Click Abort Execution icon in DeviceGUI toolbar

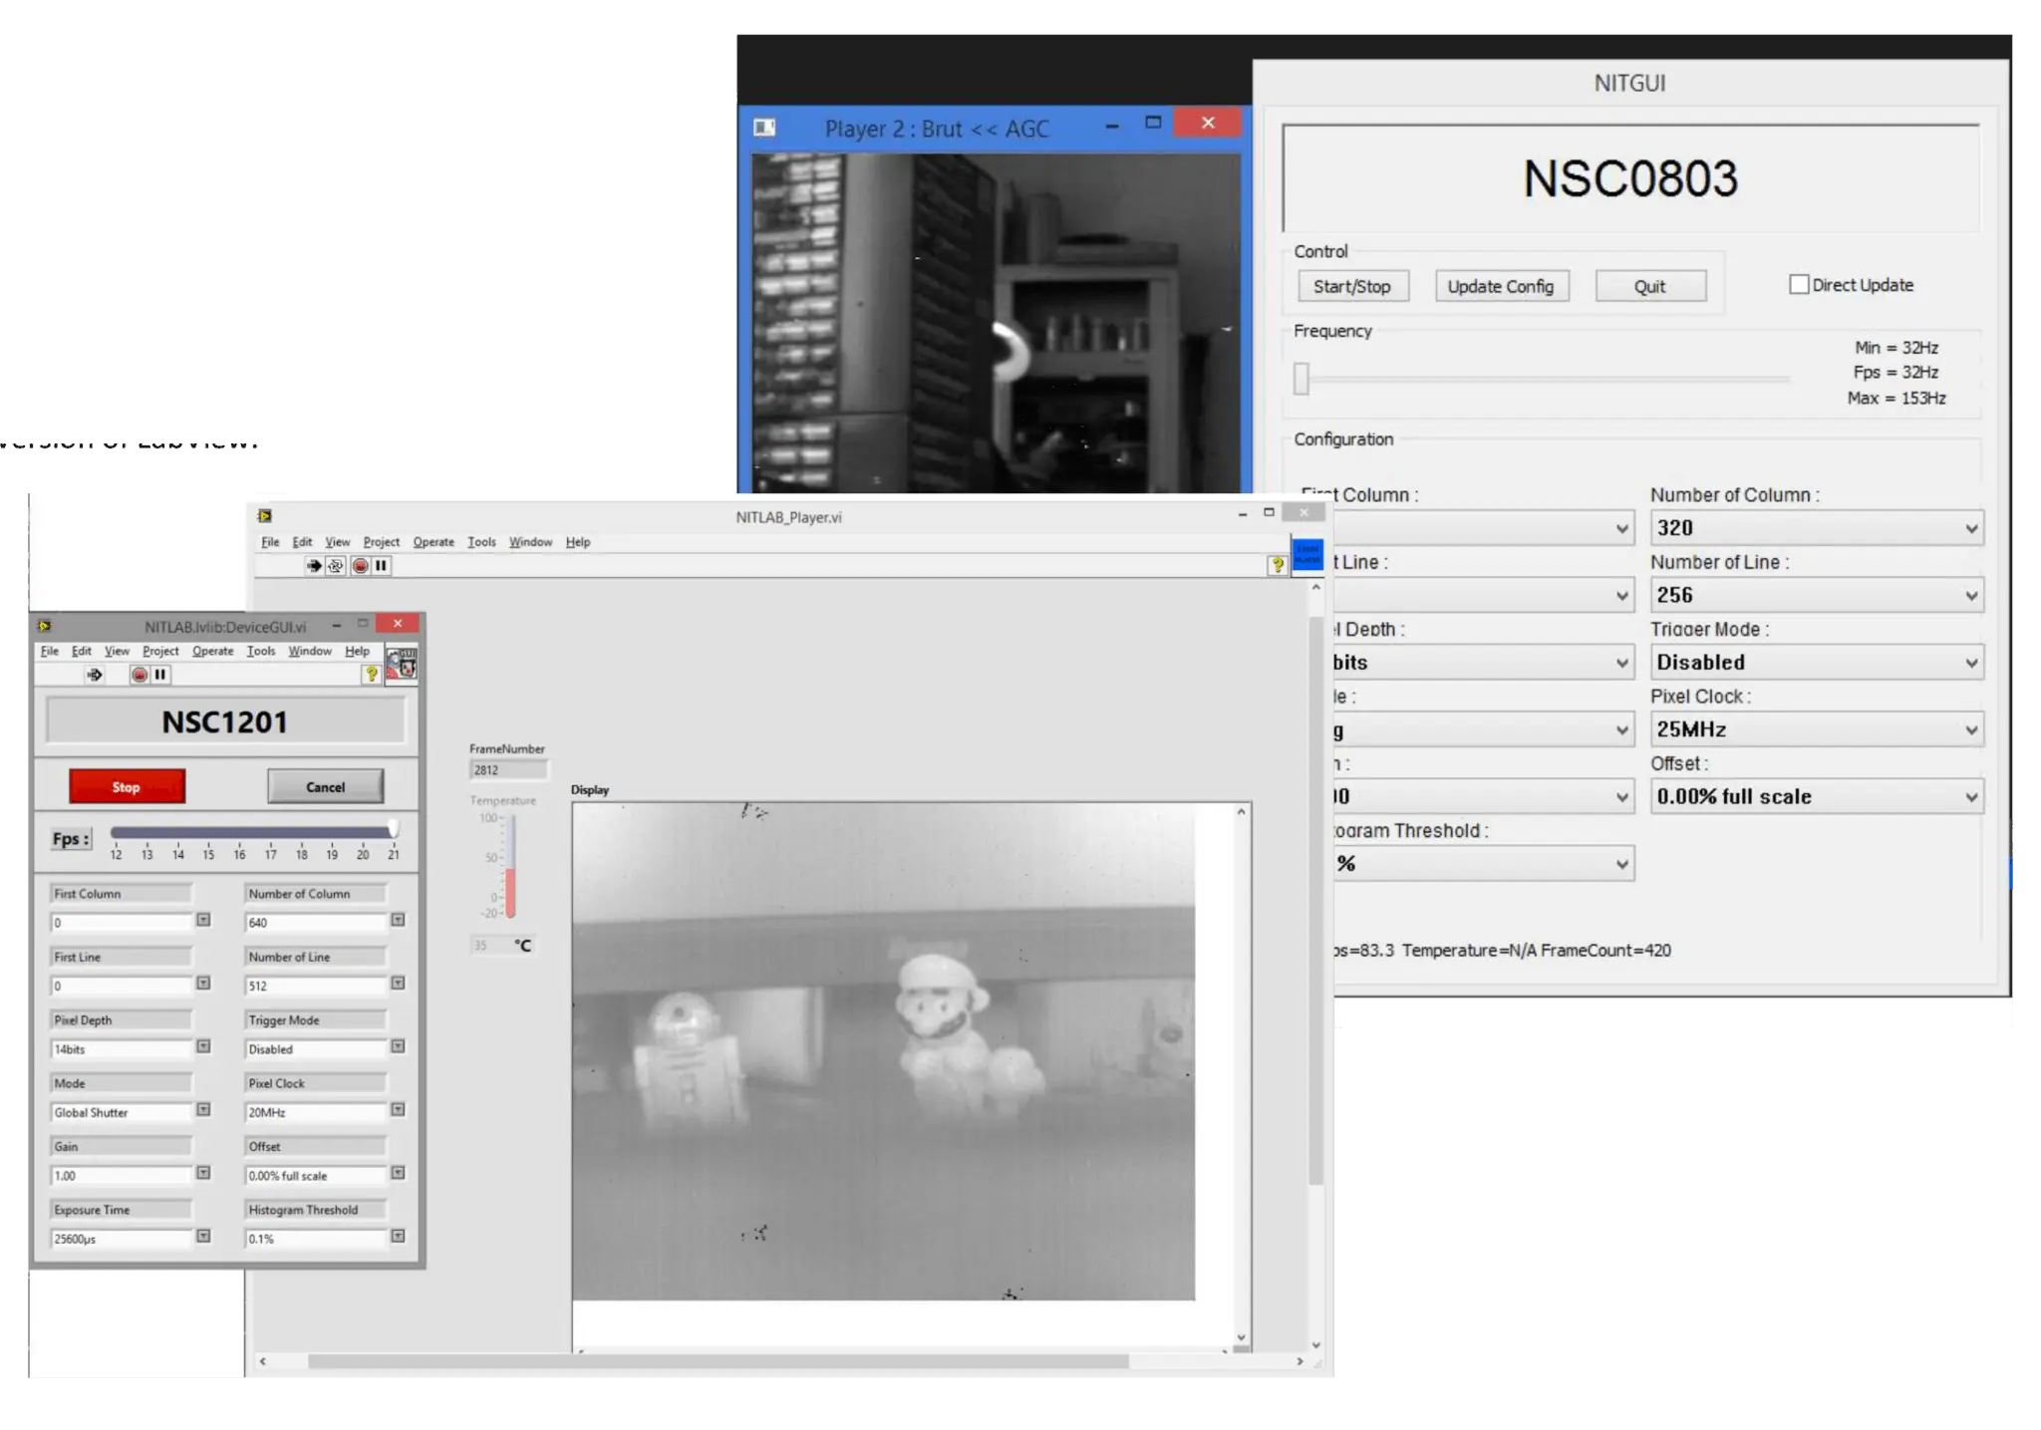(x=140, y=675)
